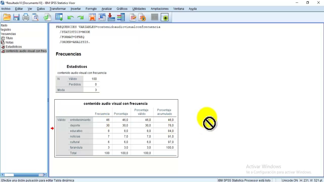Open the Transformar menu
The image size is (324, 182).
click(58, 9)
